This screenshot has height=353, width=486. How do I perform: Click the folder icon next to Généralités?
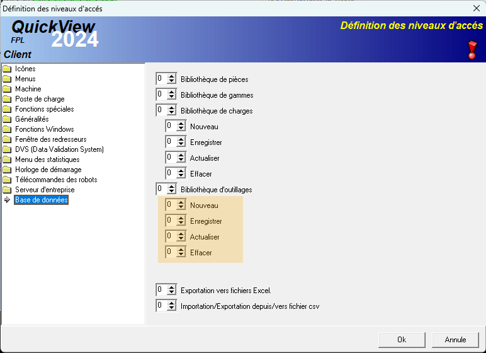[x=7, y=119]
